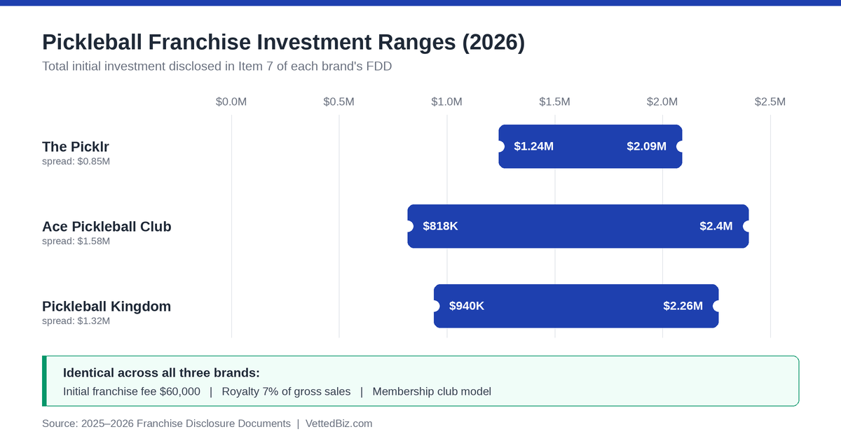Click the $2.4M label on Ace Pickleball Club bar
This screenshot has height=441, width=841.
coord(716,226)
